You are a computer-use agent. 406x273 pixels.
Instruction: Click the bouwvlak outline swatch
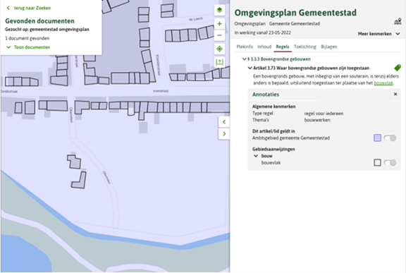pos(377,163)
